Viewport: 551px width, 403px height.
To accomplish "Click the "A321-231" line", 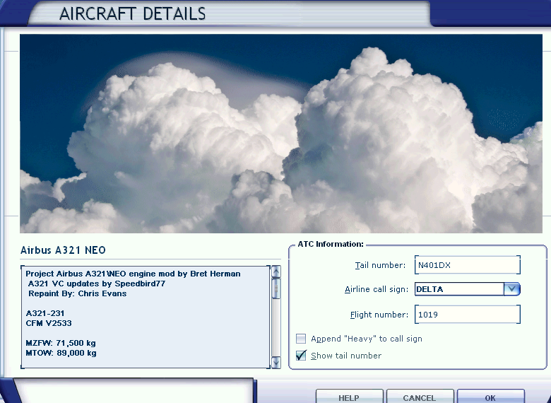I will click(x=45, y=313).
